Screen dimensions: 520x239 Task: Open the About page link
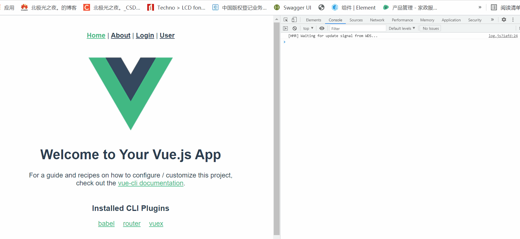121,35
